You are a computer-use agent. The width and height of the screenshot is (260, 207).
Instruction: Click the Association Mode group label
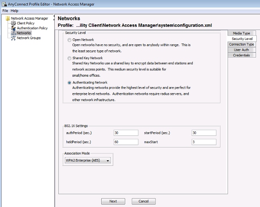77,153
